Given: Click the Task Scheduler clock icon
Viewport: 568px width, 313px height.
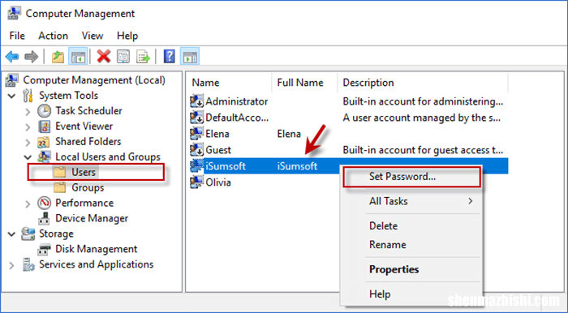Looking at the screenshot, I should (44, 111).
